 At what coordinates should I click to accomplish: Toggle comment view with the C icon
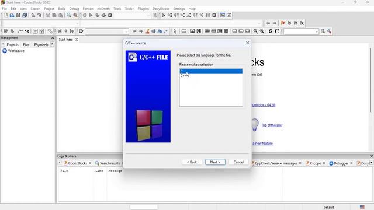tap(276, 31)
